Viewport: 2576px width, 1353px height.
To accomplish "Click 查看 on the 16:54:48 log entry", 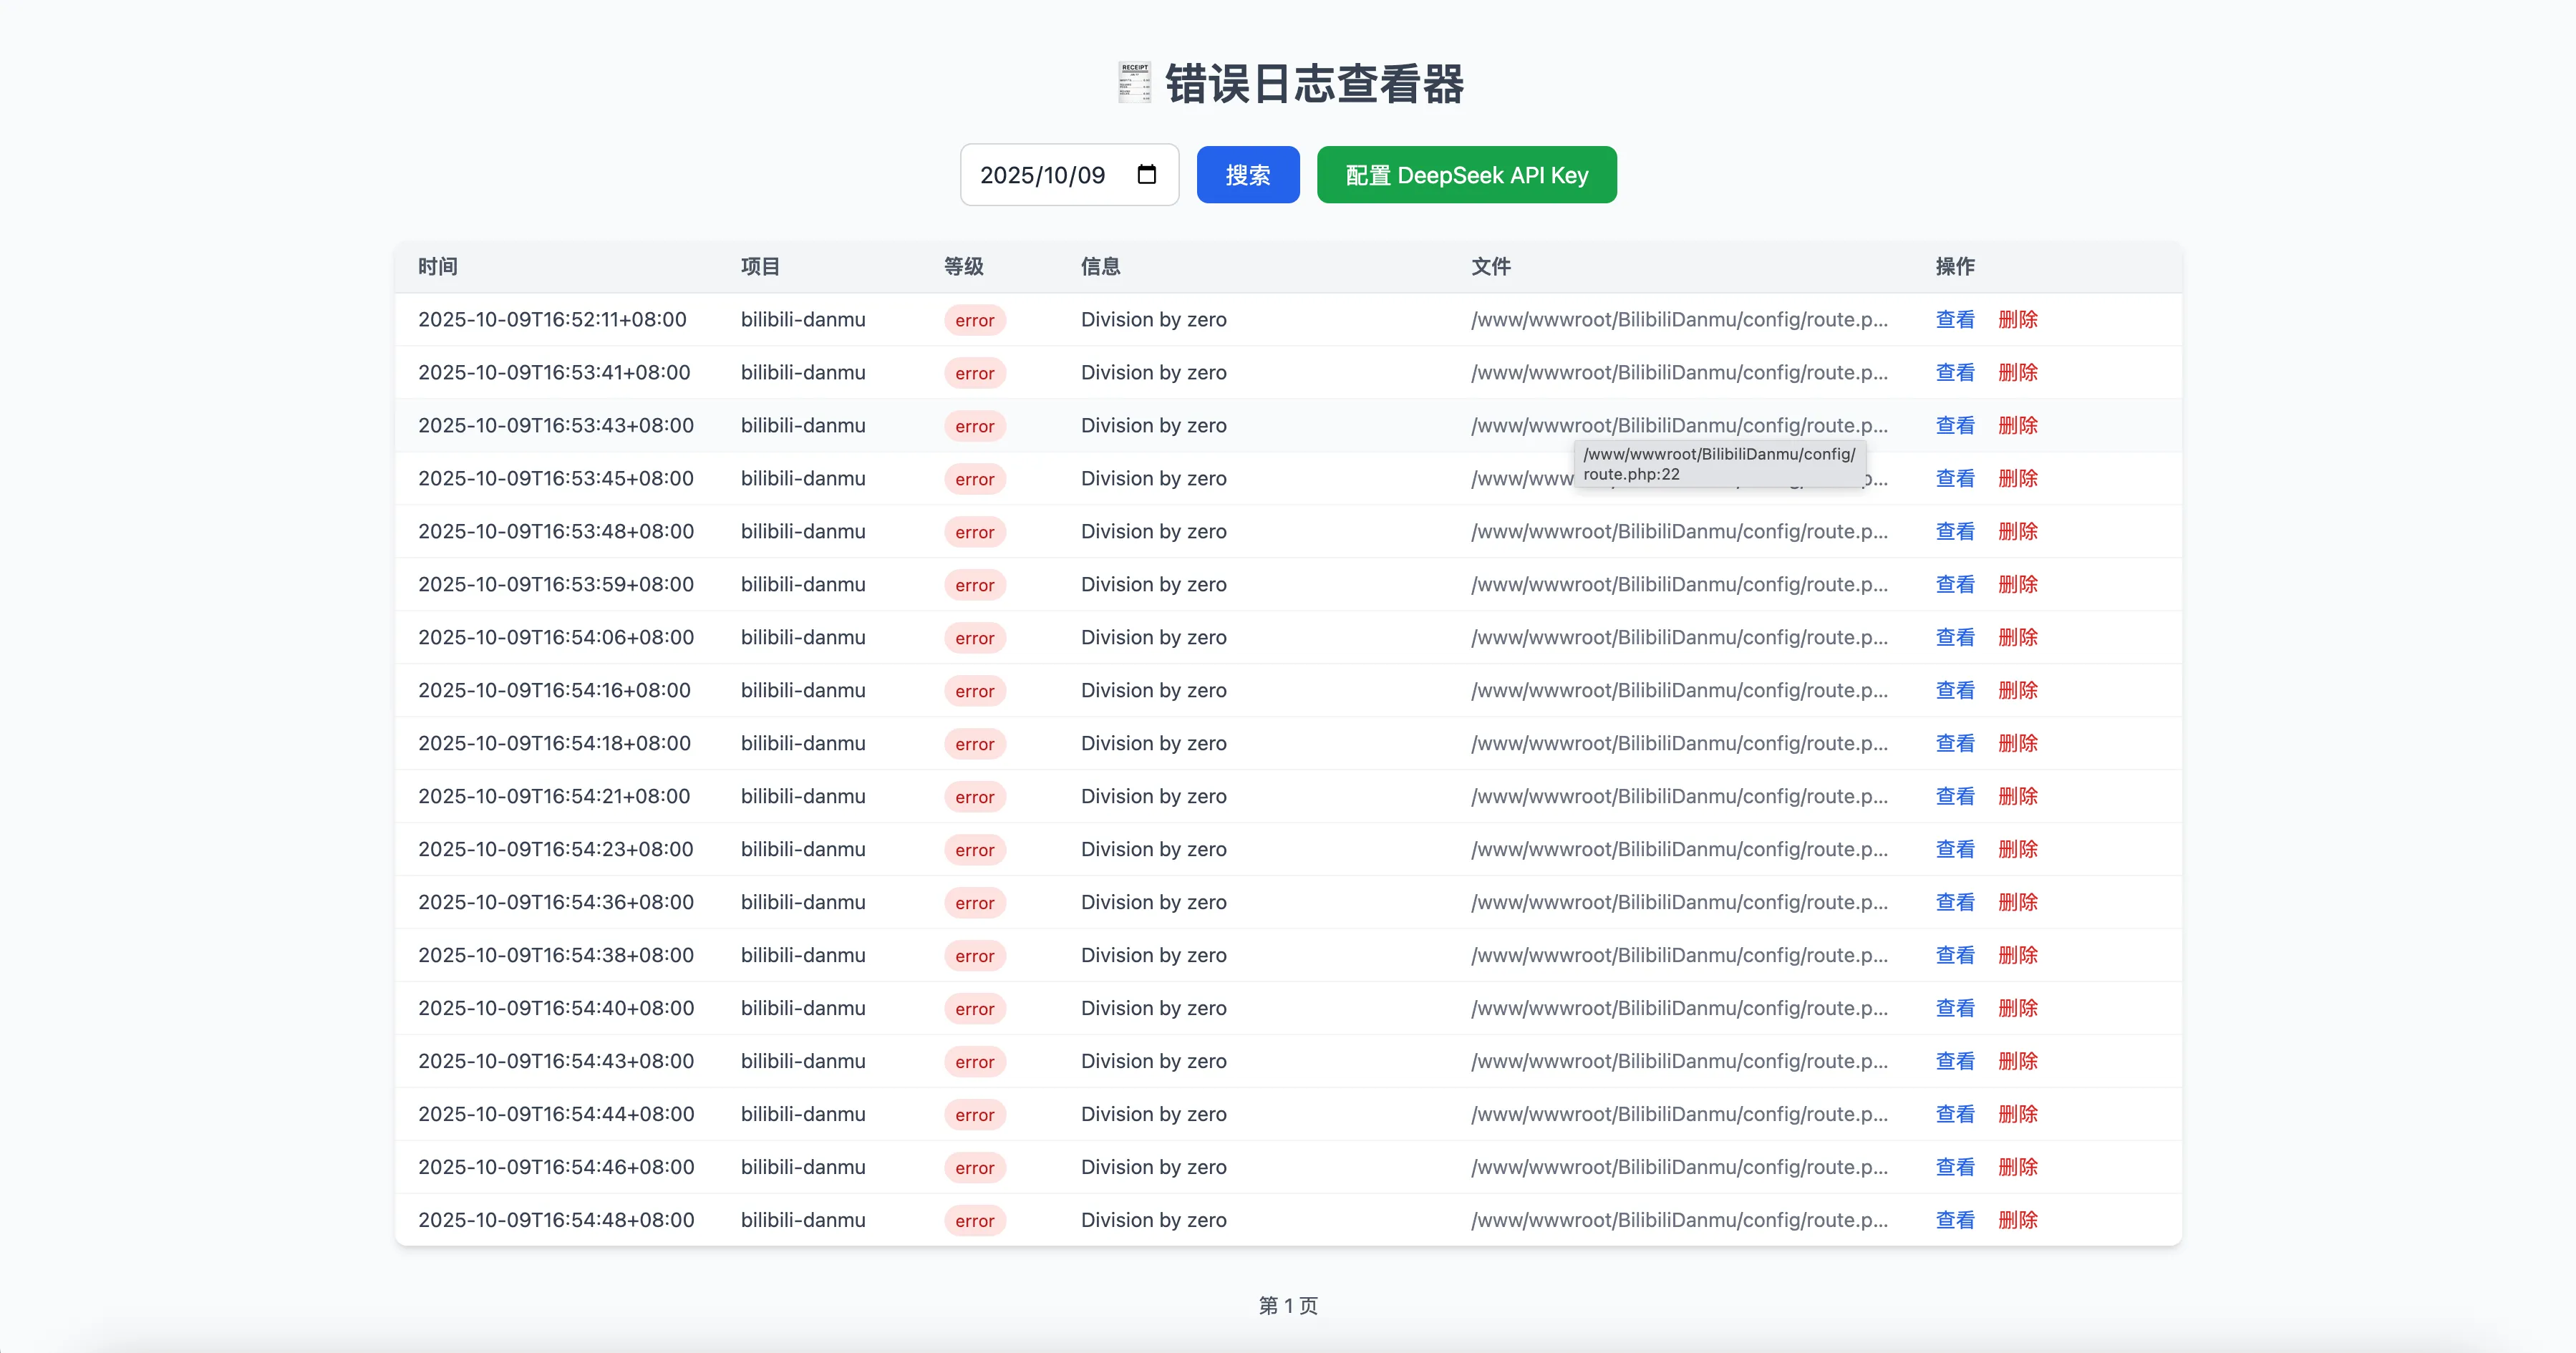I will click(x=1954, y=1220).
